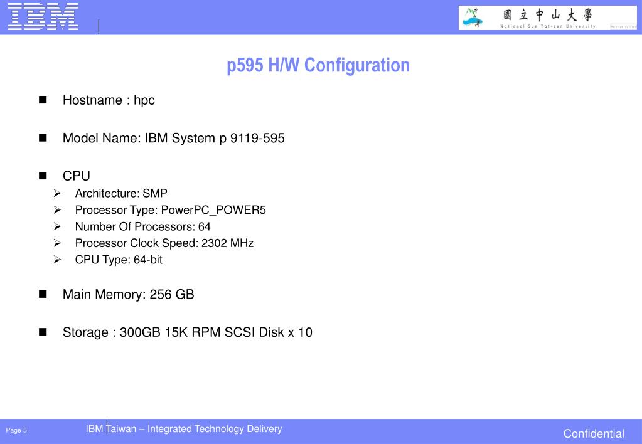
Task: Select Number Of Processors: 64 line
Action: pyautogui.click(x=143, y=227)
